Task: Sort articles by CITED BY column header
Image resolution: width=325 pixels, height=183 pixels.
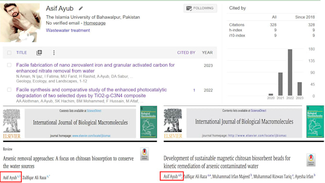Action: coord(186,53)
